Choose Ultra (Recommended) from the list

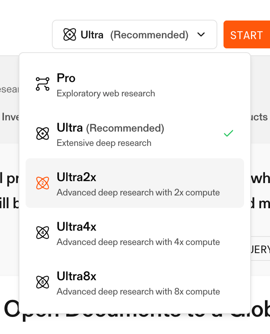click(110, 128)
